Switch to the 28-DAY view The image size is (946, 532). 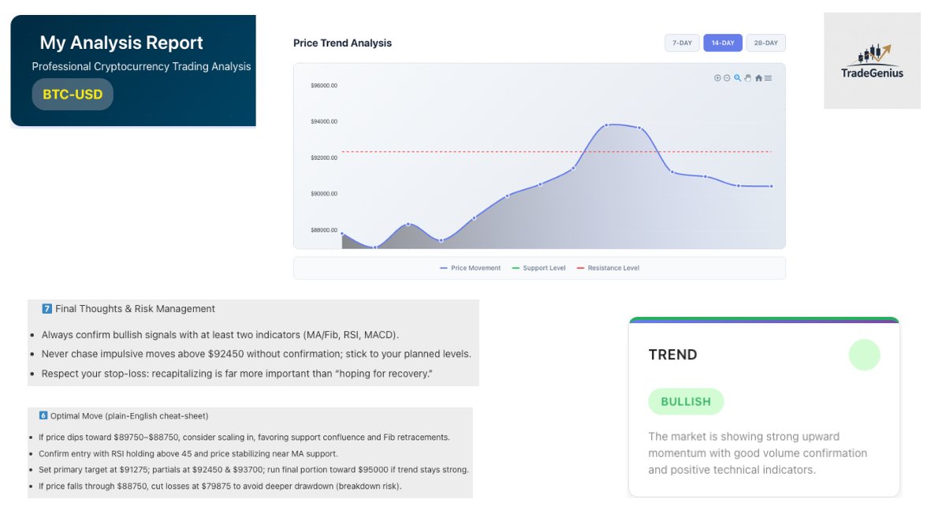[x=765, y=43]
